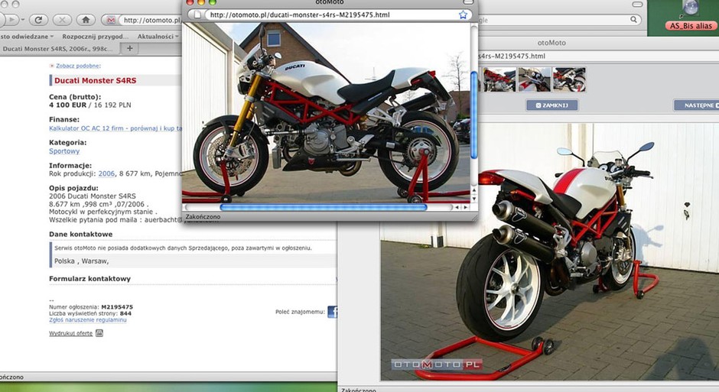This screenshot has width=719, height=392.
Task: Click the Stop loading X button
Action: pyautogui.click(x=62, y=20)
